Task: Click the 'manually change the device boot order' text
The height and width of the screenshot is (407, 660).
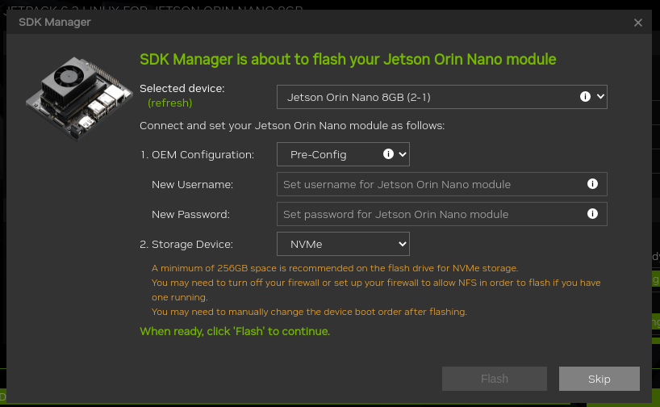Action: [309, 312]
